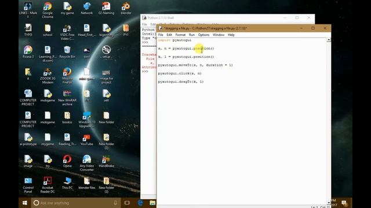The height and width of the screenshot is (208, 371).
Task: Open the Options menu in editor
Action: 203,35
